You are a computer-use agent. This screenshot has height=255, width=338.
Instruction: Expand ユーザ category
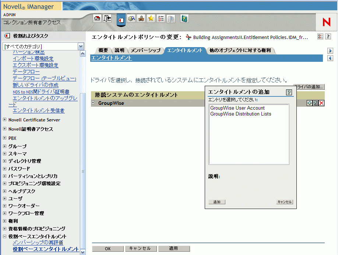click(x=4, y=198)
